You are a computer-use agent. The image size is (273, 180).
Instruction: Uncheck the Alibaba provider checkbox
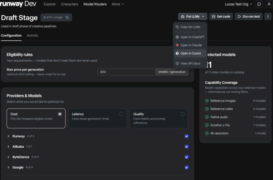click(x=186, y=147)
